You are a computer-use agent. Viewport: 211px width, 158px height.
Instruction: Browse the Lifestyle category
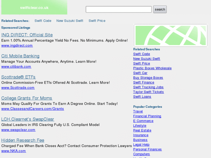(140, 126)
